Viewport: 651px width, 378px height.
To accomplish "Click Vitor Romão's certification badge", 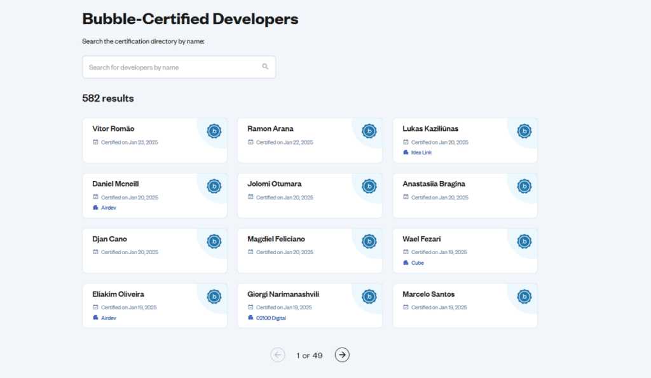I will 214,131.
